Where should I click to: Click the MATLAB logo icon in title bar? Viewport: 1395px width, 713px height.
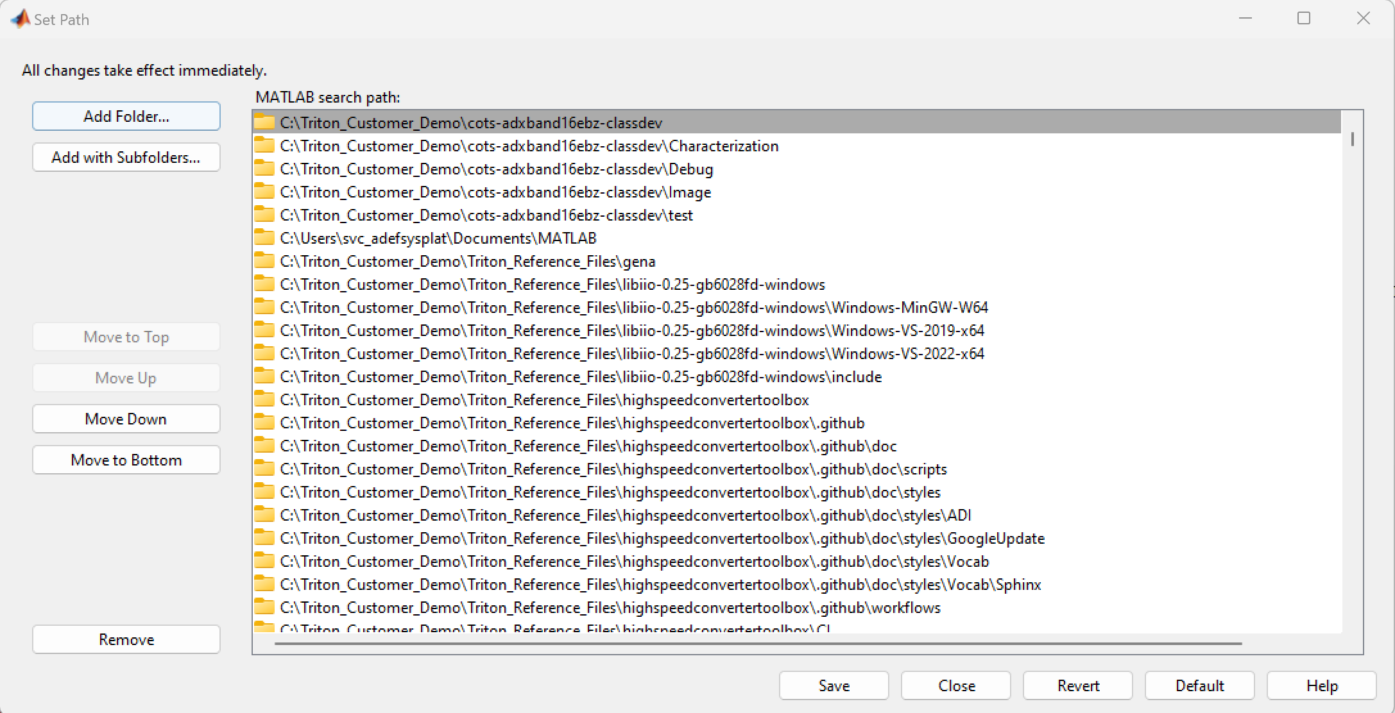[21, 19]
